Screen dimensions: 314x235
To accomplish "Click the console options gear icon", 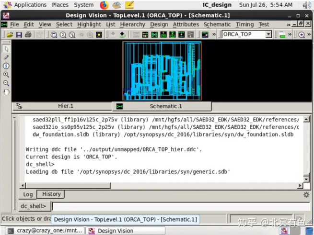I will tap(306, 195).
